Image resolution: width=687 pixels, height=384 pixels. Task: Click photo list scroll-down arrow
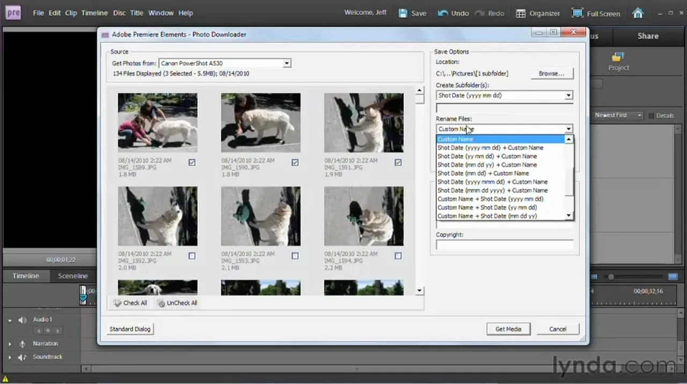point(420,291)
